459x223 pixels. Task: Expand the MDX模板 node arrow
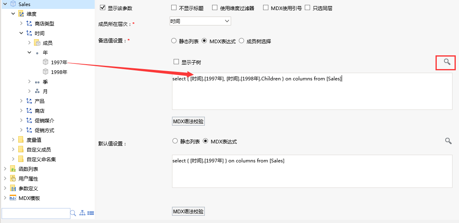(5, 198)
